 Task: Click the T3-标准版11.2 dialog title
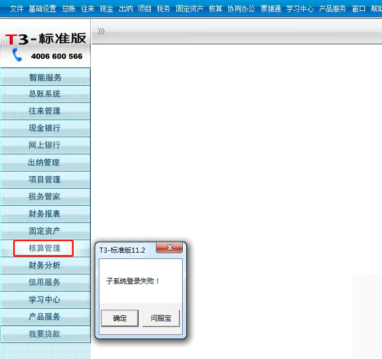pyautogui.click(x=122, y=250)
